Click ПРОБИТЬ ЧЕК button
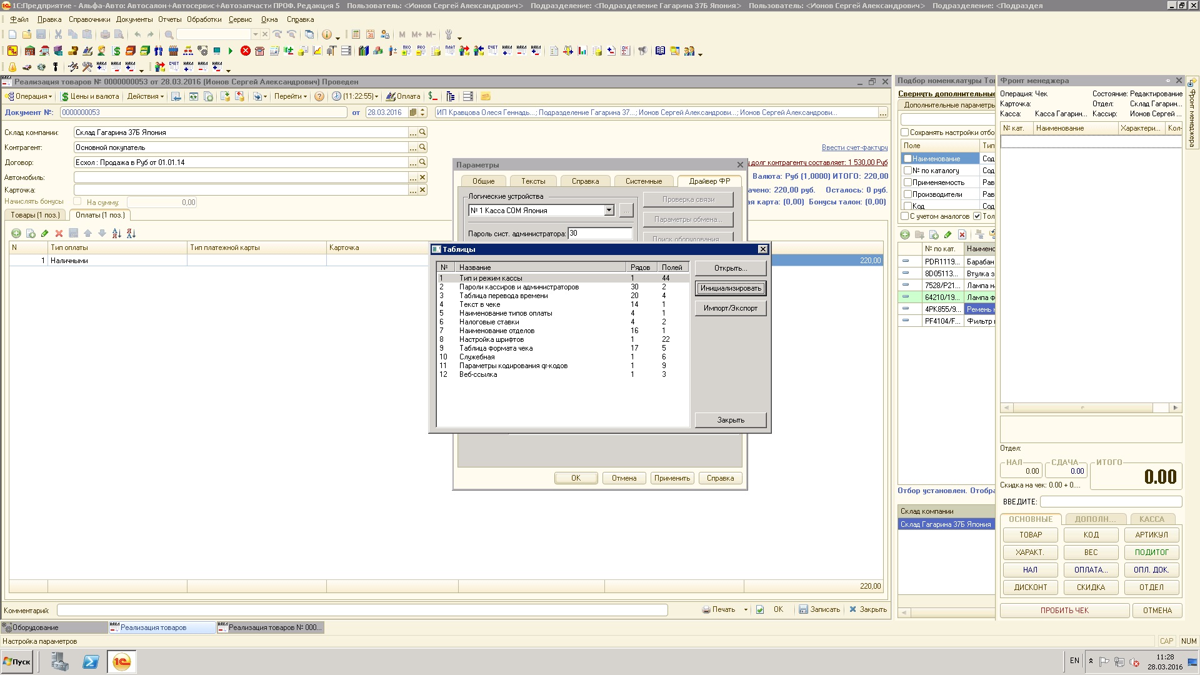The image size is (1200, 675). 1064,611
